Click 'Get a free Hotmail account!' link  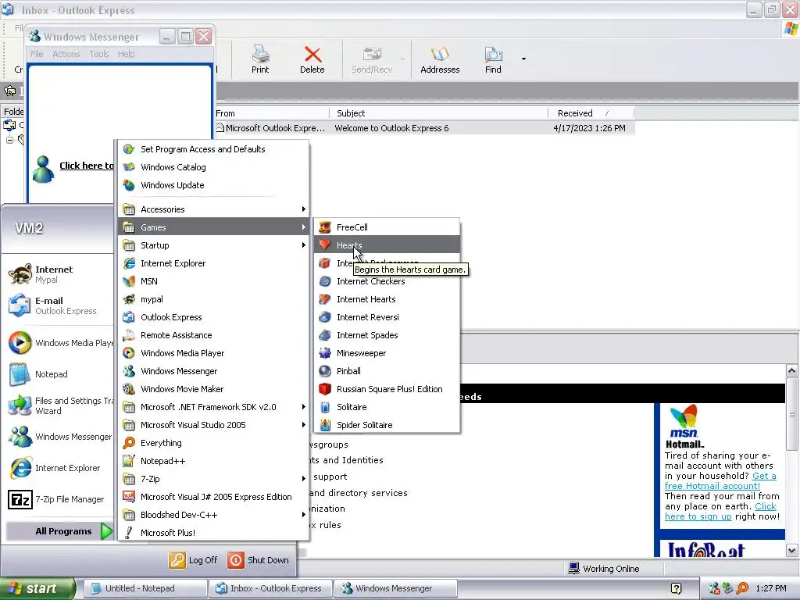pyautogui.click(x=720, y=480)
